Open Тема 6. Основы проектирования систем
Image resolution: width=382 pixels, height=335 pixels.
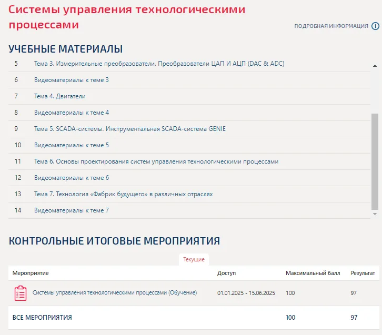[x=156, y=161]
